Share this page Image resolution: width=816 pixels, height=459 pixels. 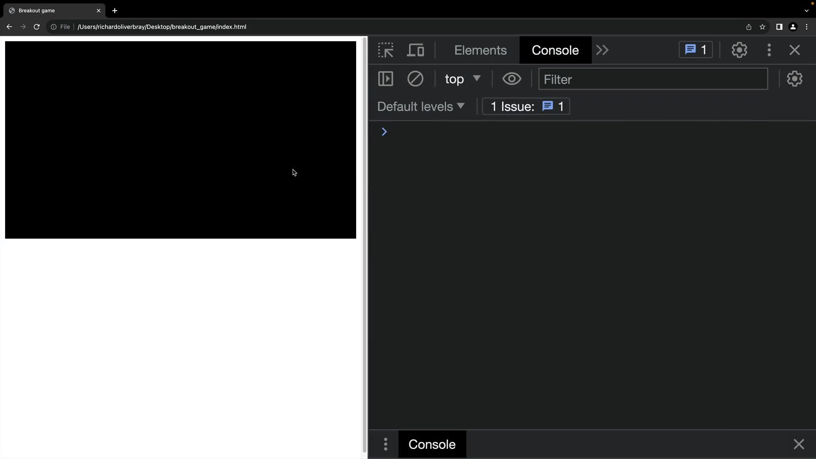tap(749, 27)
